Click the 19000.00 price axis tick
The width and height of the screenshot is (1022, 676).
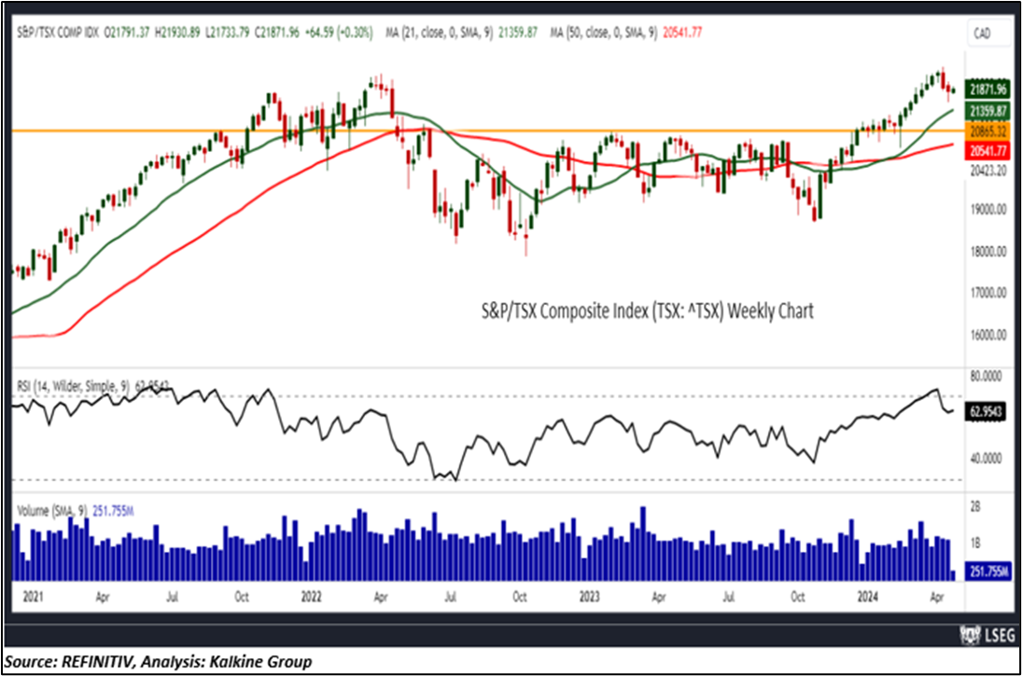tap(988, 210)
